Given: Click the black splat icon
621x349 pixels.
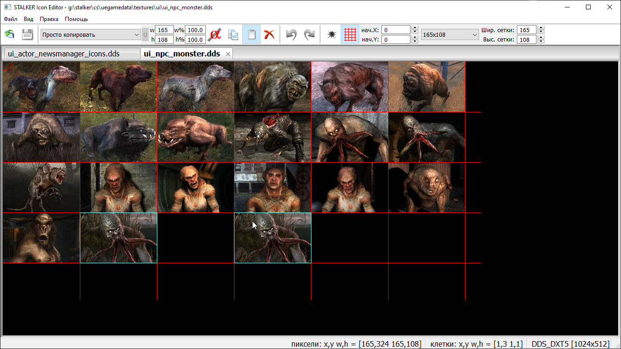Looking at the screenshot, I should [x=332, y=34].
